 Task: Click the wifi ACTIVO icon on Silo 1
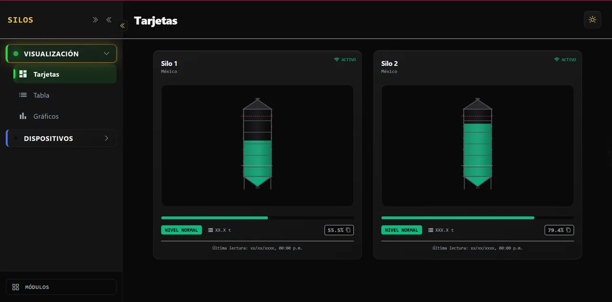(337, 60)
